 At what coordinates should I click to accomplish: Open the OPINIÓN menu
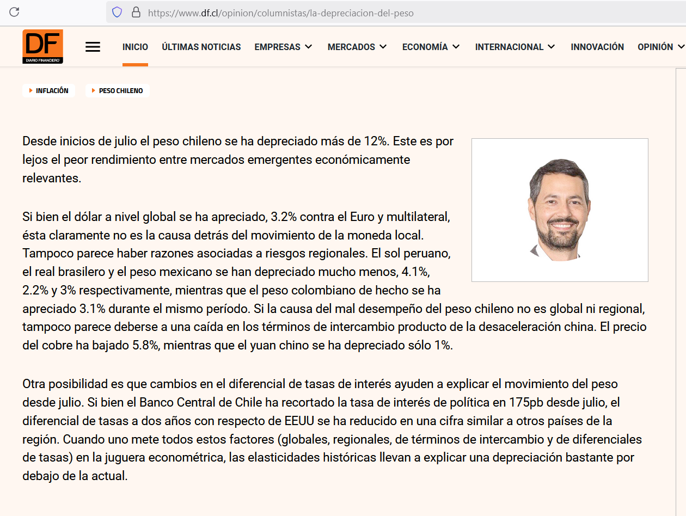[x=656, y=47]
